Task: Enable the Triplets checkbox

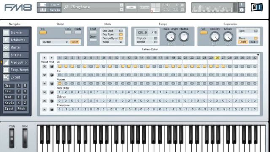Action: click(x=156, y=38)
